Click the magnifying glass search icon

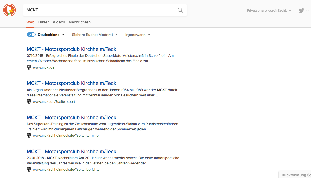180,10
